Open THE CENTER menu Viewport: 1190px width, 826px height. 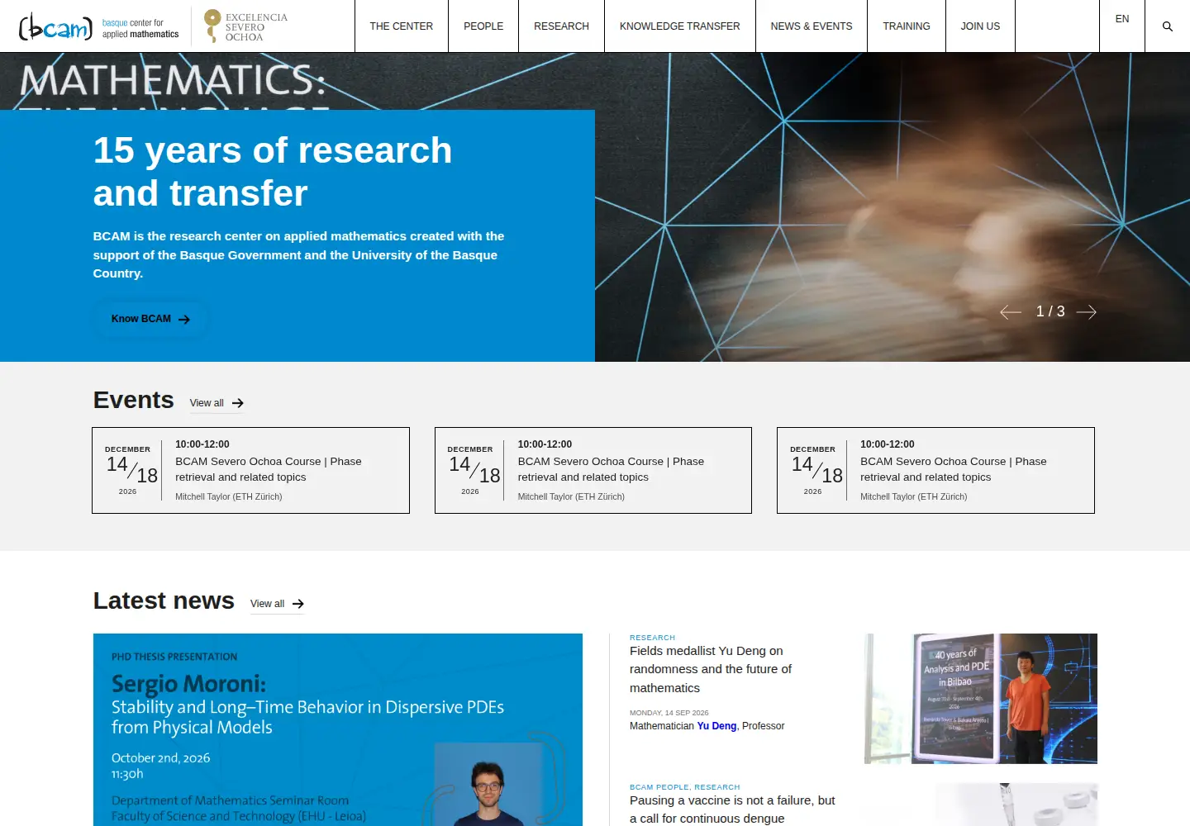click(x=402, y=26)
